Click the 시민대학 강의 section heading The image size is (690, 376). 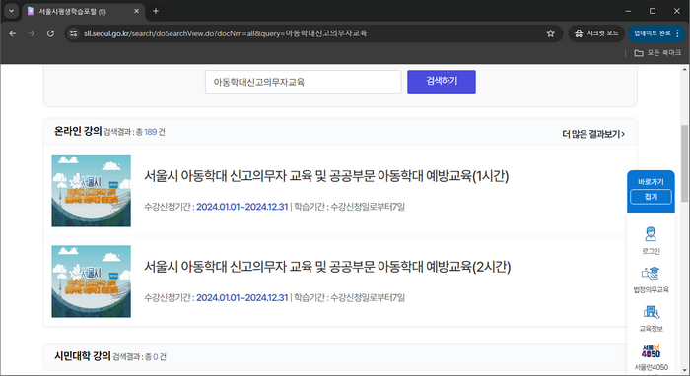tap(82, 355)
